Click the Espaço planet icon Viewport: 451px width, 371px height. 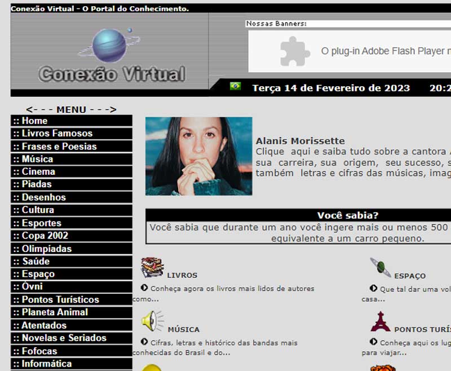(381, 267)
